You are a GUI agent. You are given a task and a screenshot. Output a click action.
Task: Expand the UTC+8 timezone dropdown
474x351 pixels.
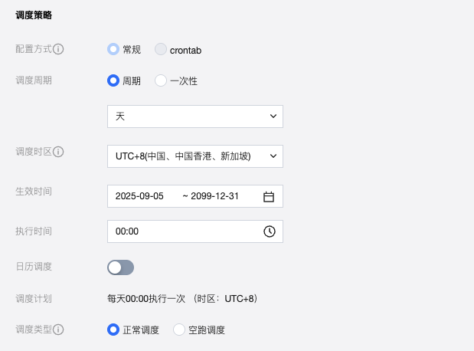tap(195, 156)
